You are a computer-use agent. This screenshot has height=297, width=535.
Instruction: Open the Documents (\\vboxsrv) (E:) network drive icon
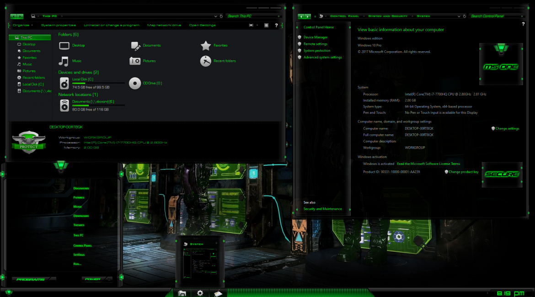[x=64, y=106]
